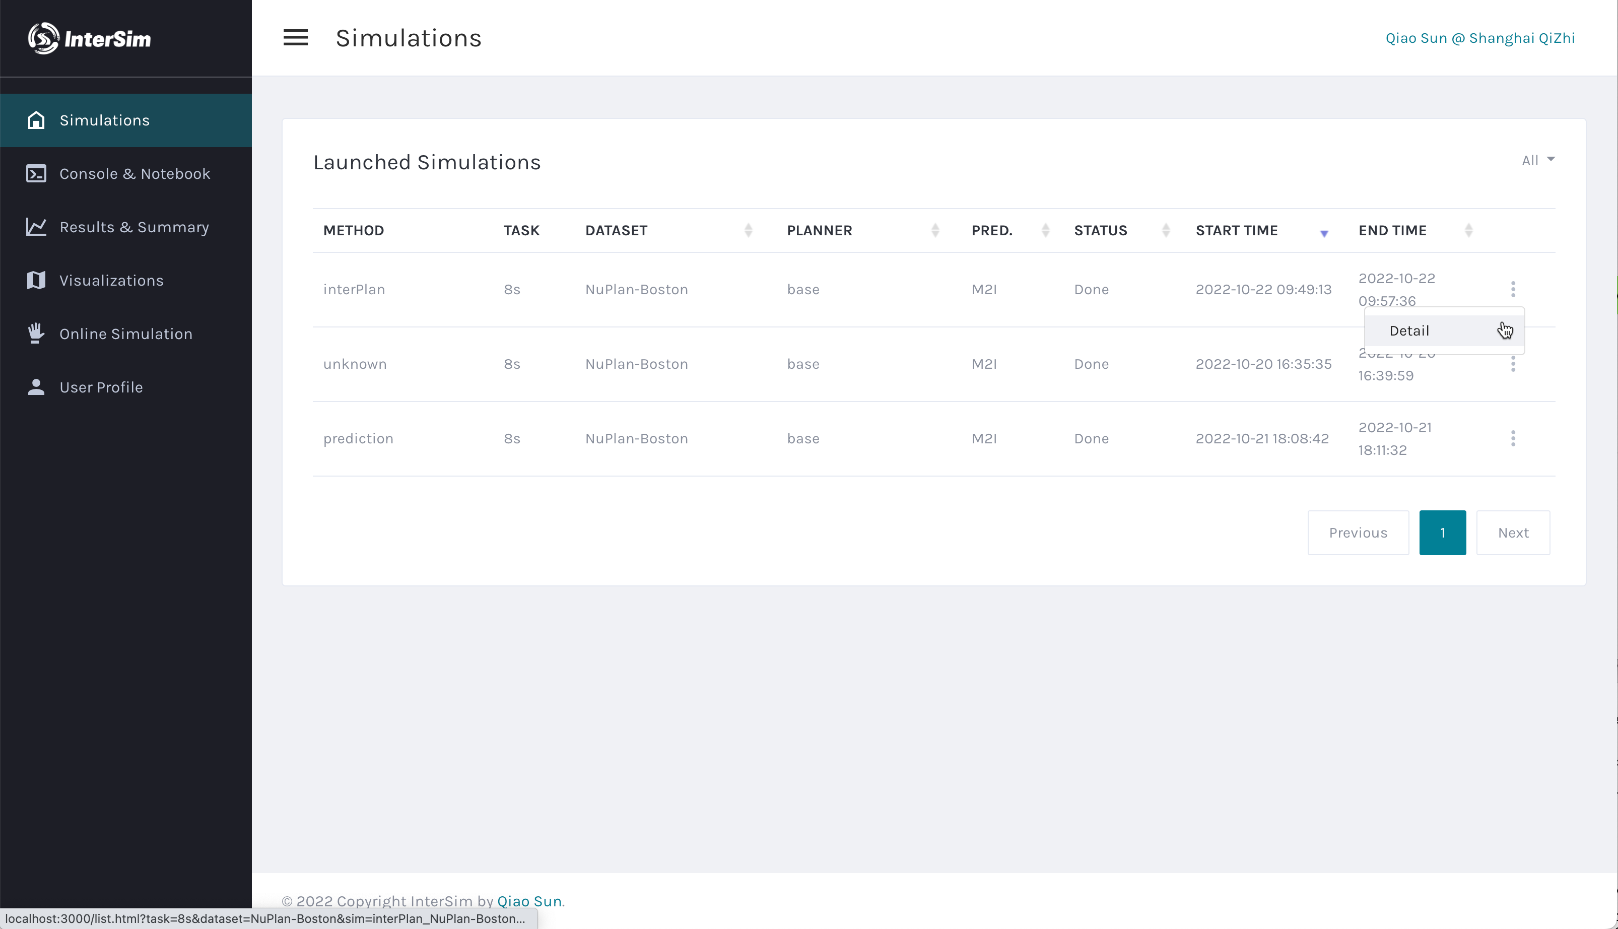Open Console & Notebook terminal icon

click(36, 173)
